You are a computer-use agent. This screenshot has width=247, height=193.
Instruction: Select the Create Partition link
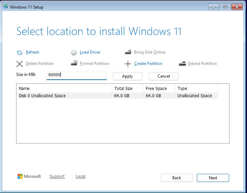[x=148, y=64]
